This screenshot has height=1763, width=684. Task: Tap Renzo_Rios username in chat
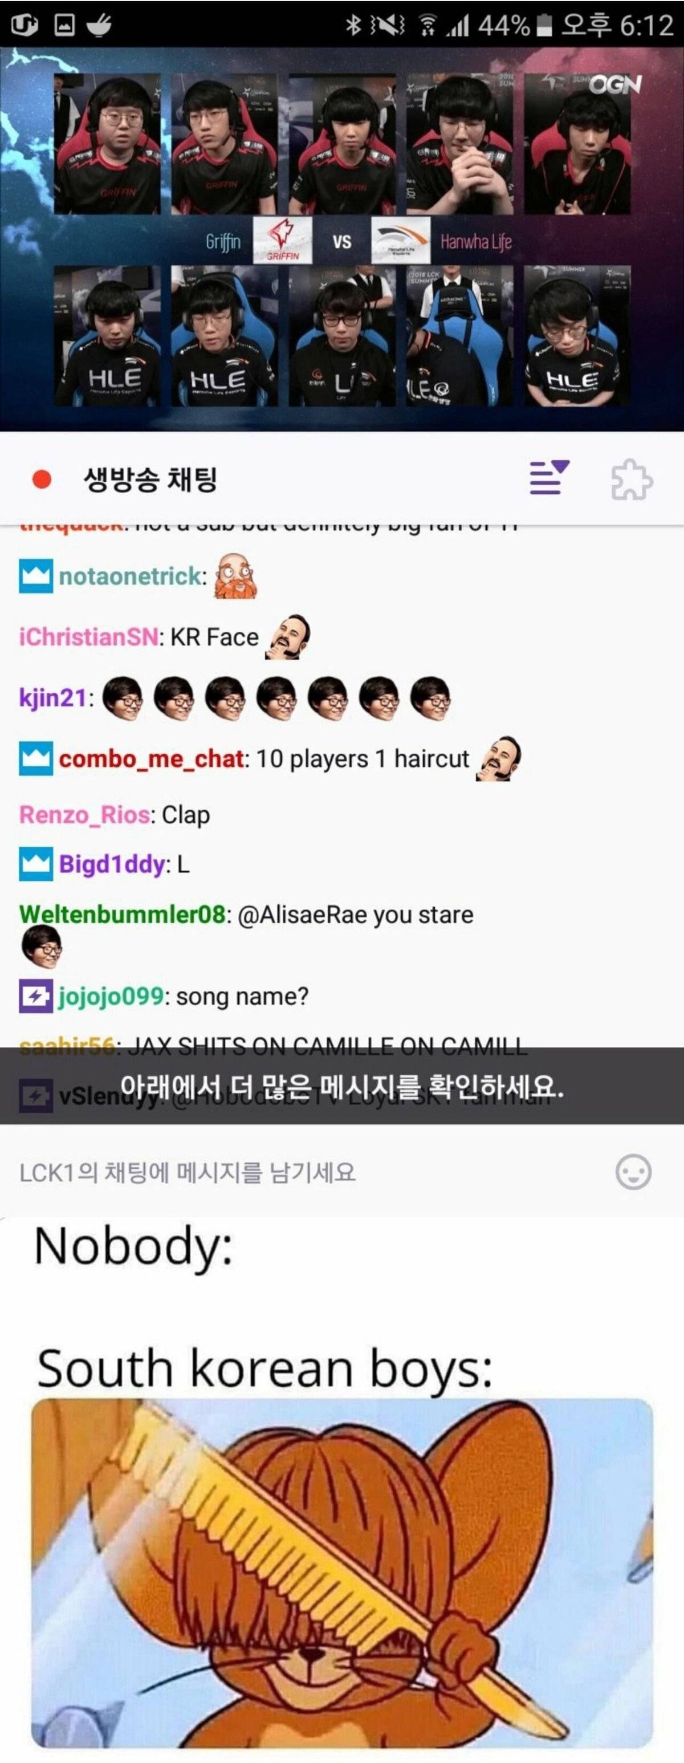[x=85, y=814]
